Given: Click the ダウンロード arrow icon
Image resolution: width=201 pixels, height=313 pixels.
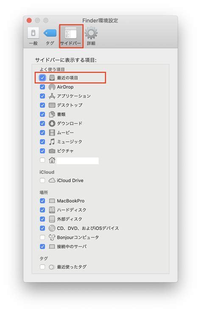Looking at the screenshot, I should click(52, 123).
